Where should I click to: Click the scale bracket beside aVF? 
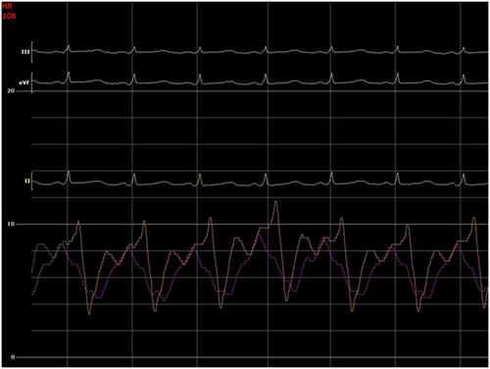click(x=31, y=81)
